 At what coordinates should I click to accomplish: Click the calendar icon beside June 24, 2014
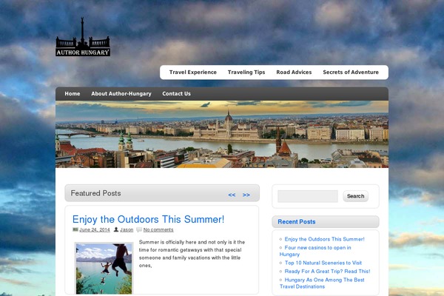[75, 229]
